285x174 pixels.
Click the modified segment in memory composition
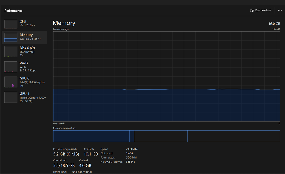132,136
